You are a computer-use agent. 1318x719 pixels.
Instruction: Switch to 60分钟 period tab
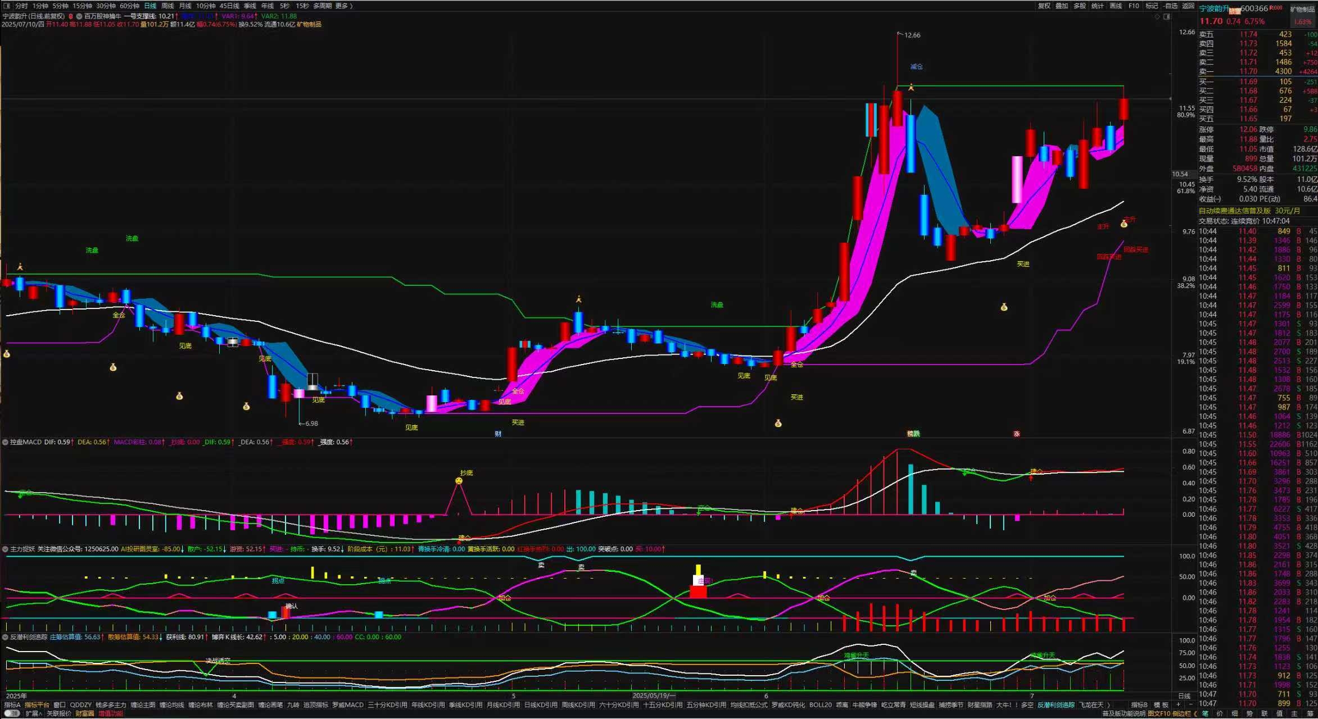[x=130, y=6]
